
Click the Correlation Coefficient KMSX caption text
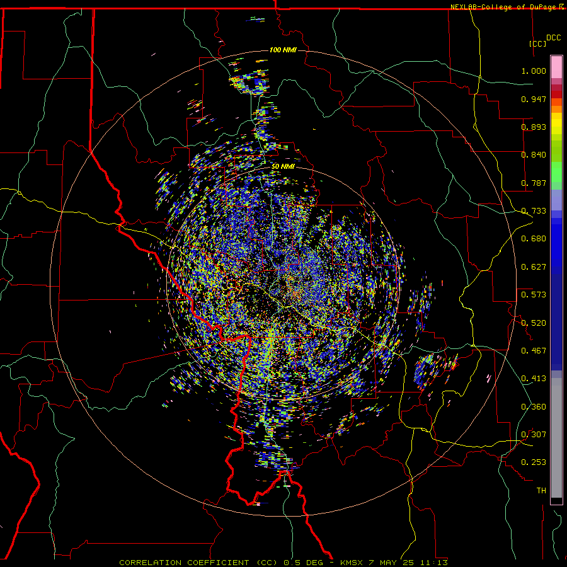coord(283,563)
